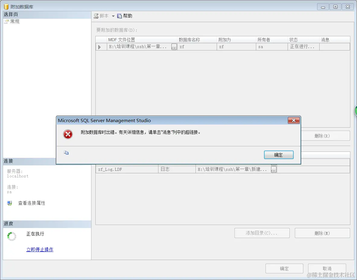357x280 pixels.
Task: Open 查看连接属性 link
Action: [x=32, y=203]
